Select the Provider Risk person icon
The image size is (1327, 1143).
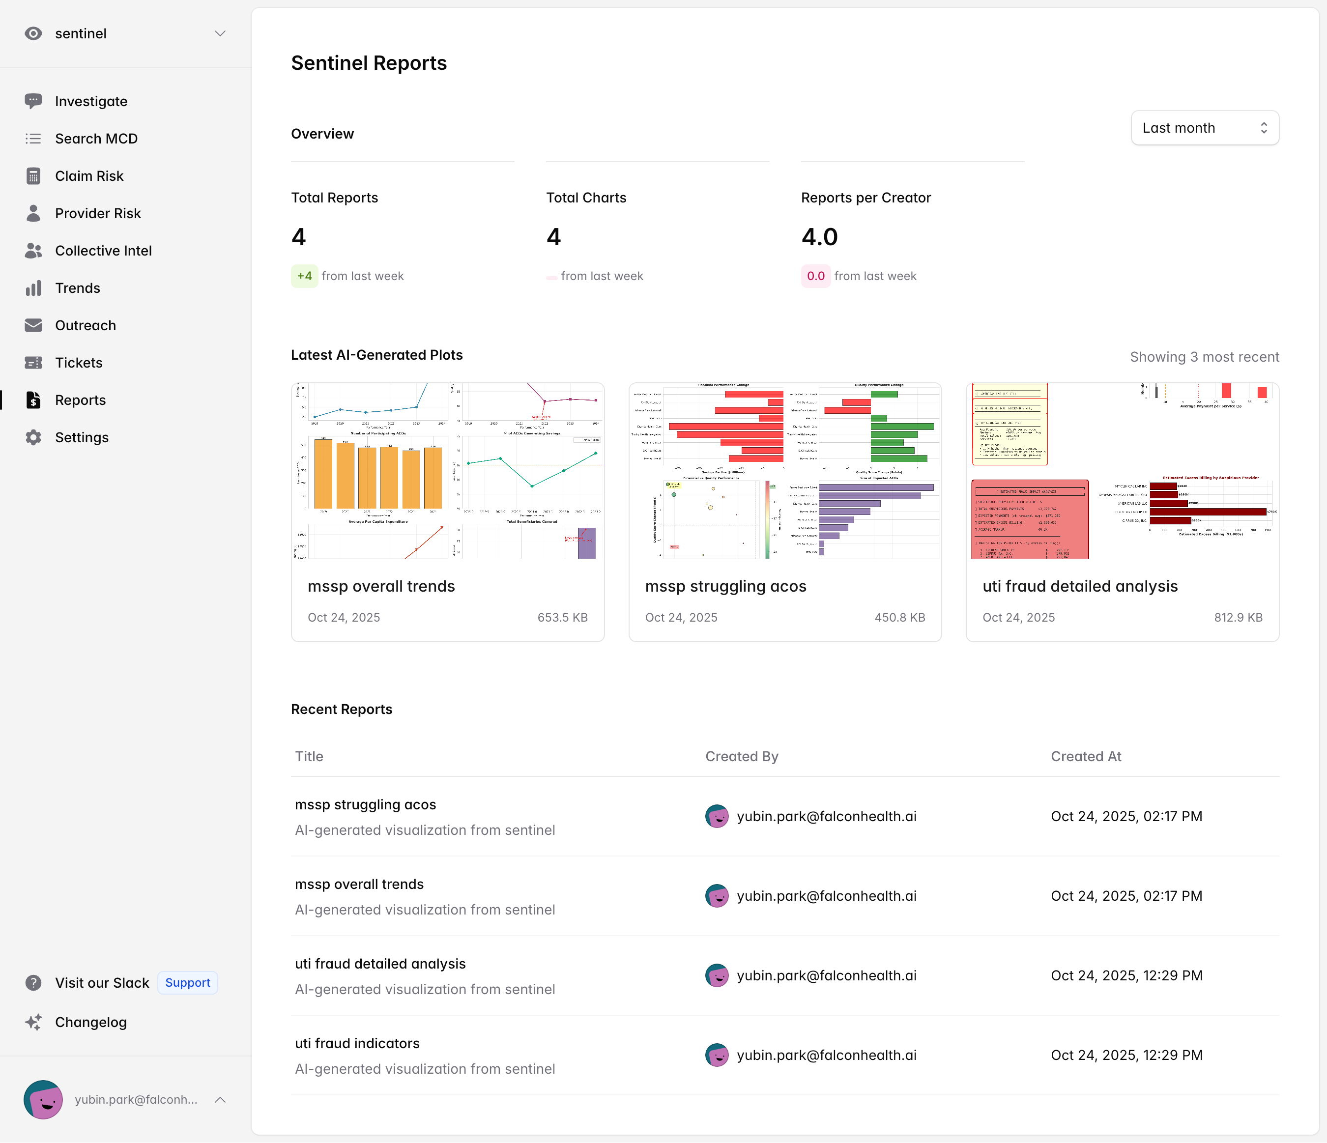coord(33,213)
